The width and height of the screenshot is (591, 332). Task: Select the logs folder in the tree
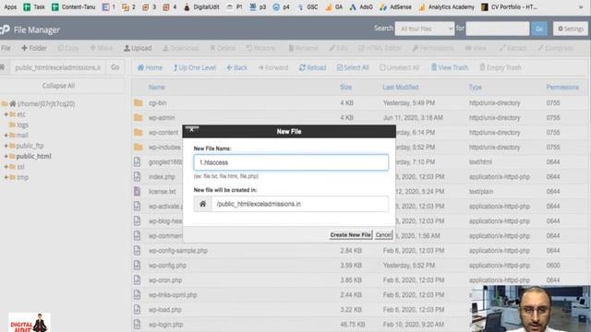[22, 125]
